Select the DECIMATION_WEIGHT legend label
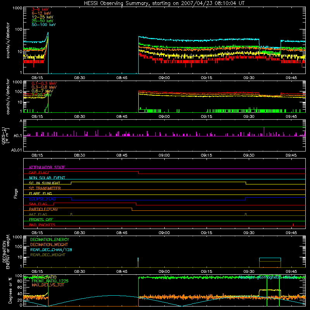 click(49, 245)
